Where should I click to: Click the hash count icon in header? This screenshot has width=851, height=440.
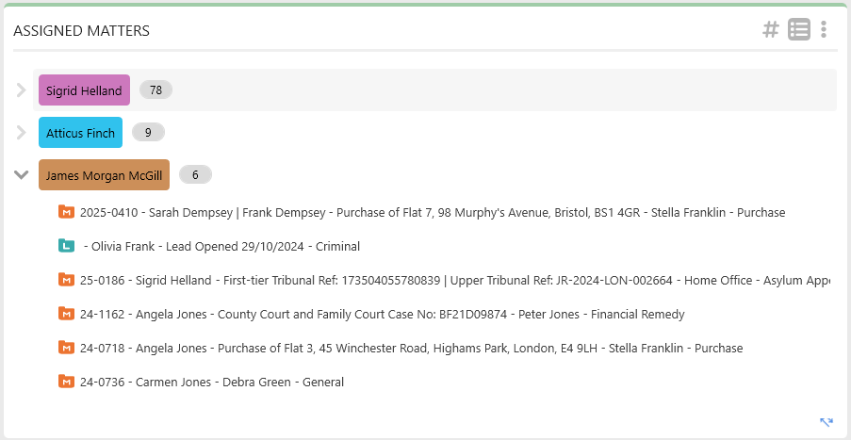pyautogui.click(x=771, y=29)
